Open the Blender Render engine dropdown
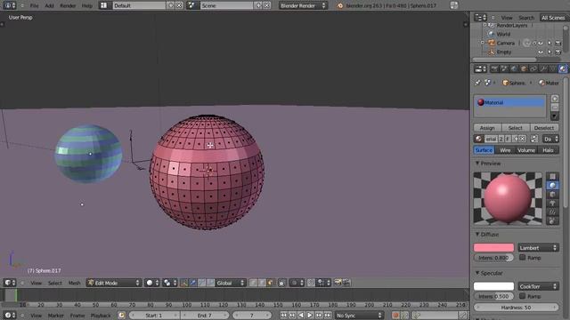 pos(303,5)
